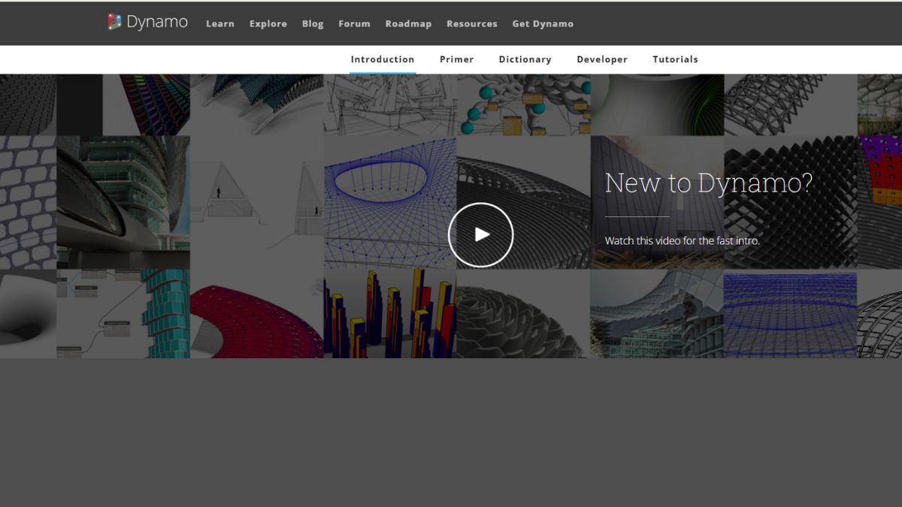Click the 'New to Dynamo?' heading
The height and width of the screenshot is (507, 902).
(x=709, y=183)
